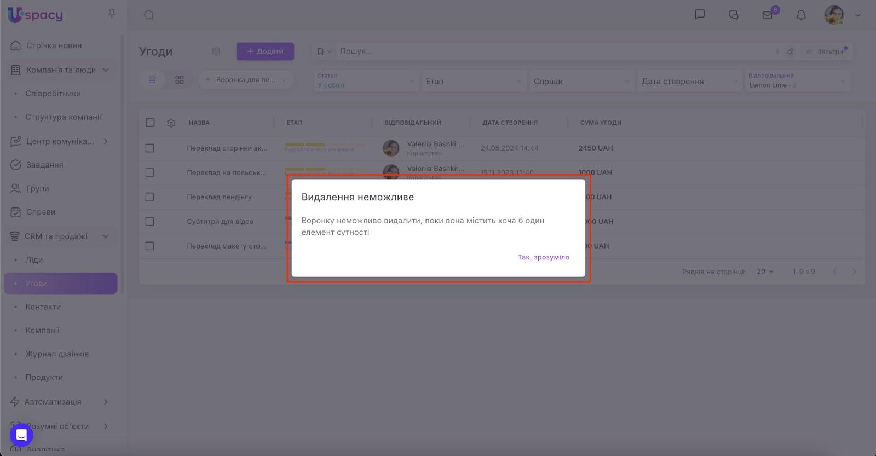876x456 pixels.
Task: Open the deal Переклад лендінгу
Action: (219, 197)
